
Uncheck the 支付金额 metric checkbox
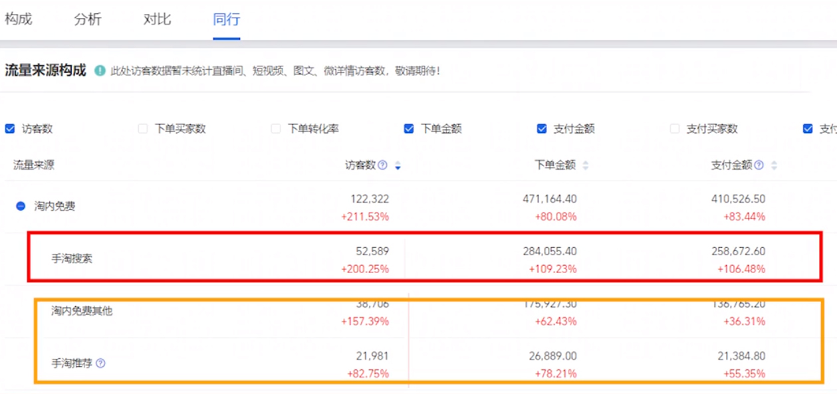tap(539, 129)
